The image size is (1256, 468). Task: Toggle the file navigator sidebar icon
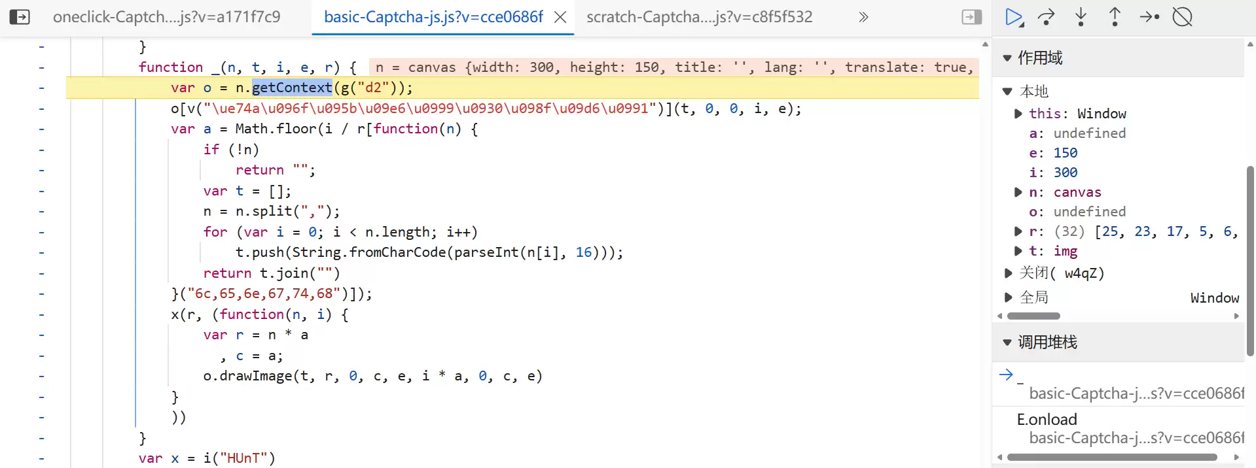coord(20,17)
